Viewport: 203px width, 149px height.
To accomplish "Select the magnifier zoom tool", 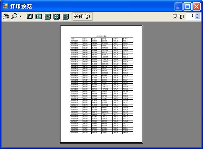I will (x=14, y=16).
